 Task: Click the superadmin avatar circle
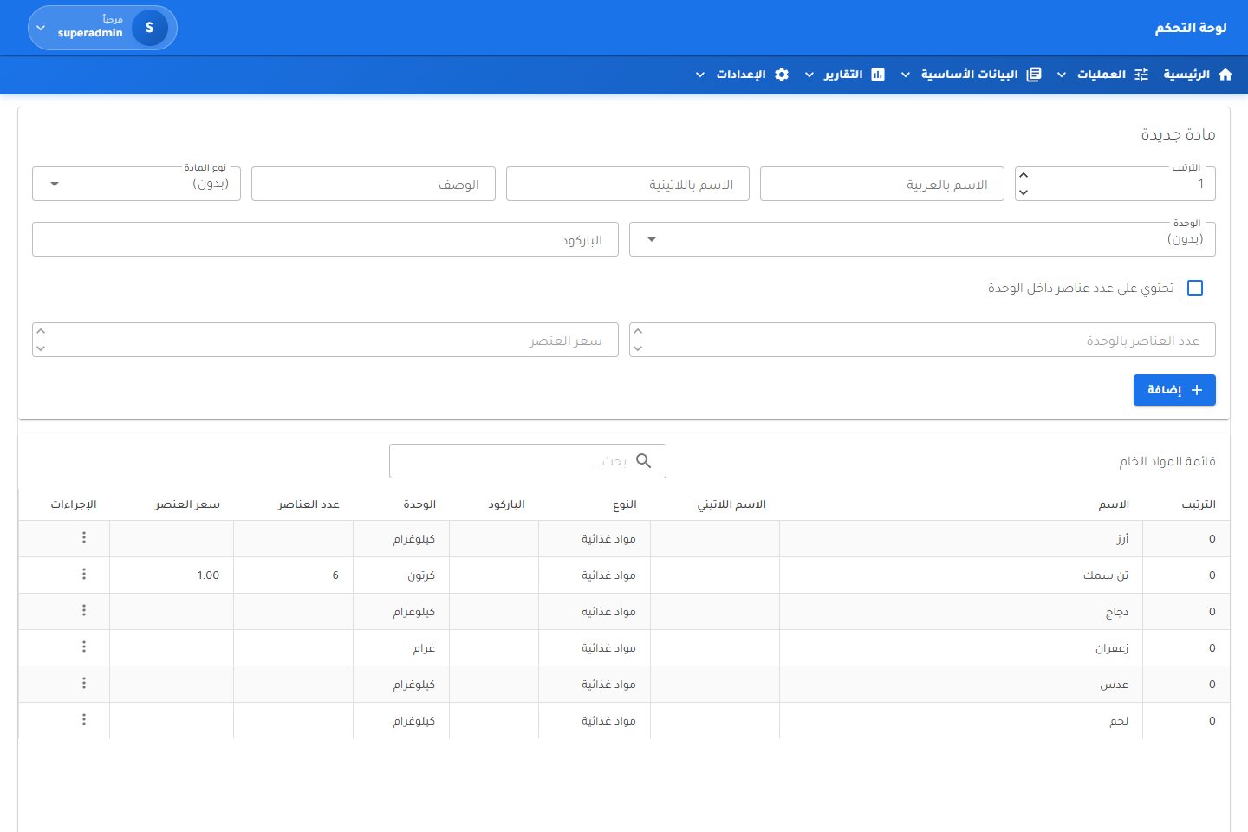tap(150, 28)
